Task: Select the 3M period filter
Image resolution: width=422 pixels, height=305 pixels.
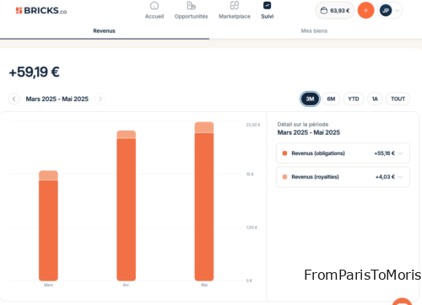Action: [310, 99]
